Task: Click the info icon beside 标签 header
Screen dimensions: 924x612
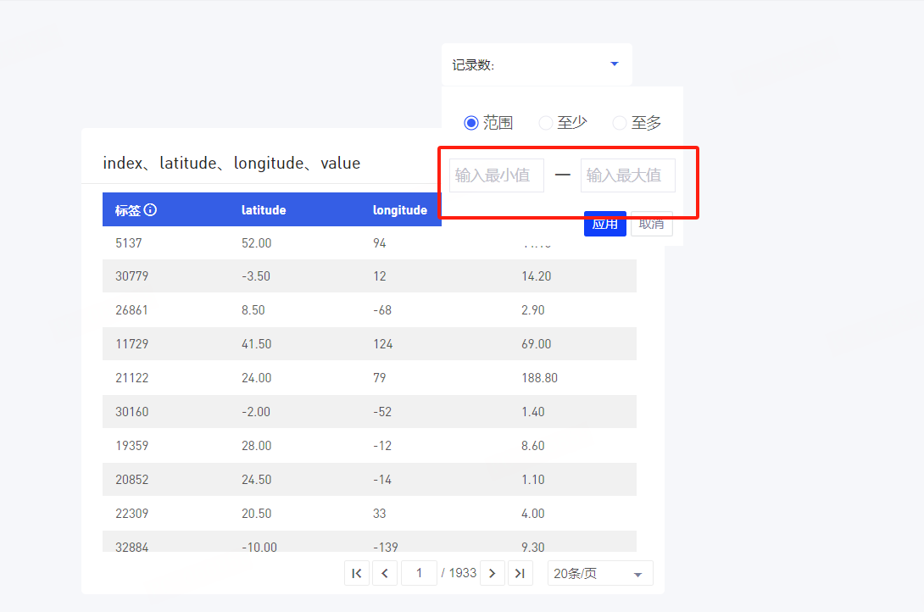Action: click(x=150, y=209)
